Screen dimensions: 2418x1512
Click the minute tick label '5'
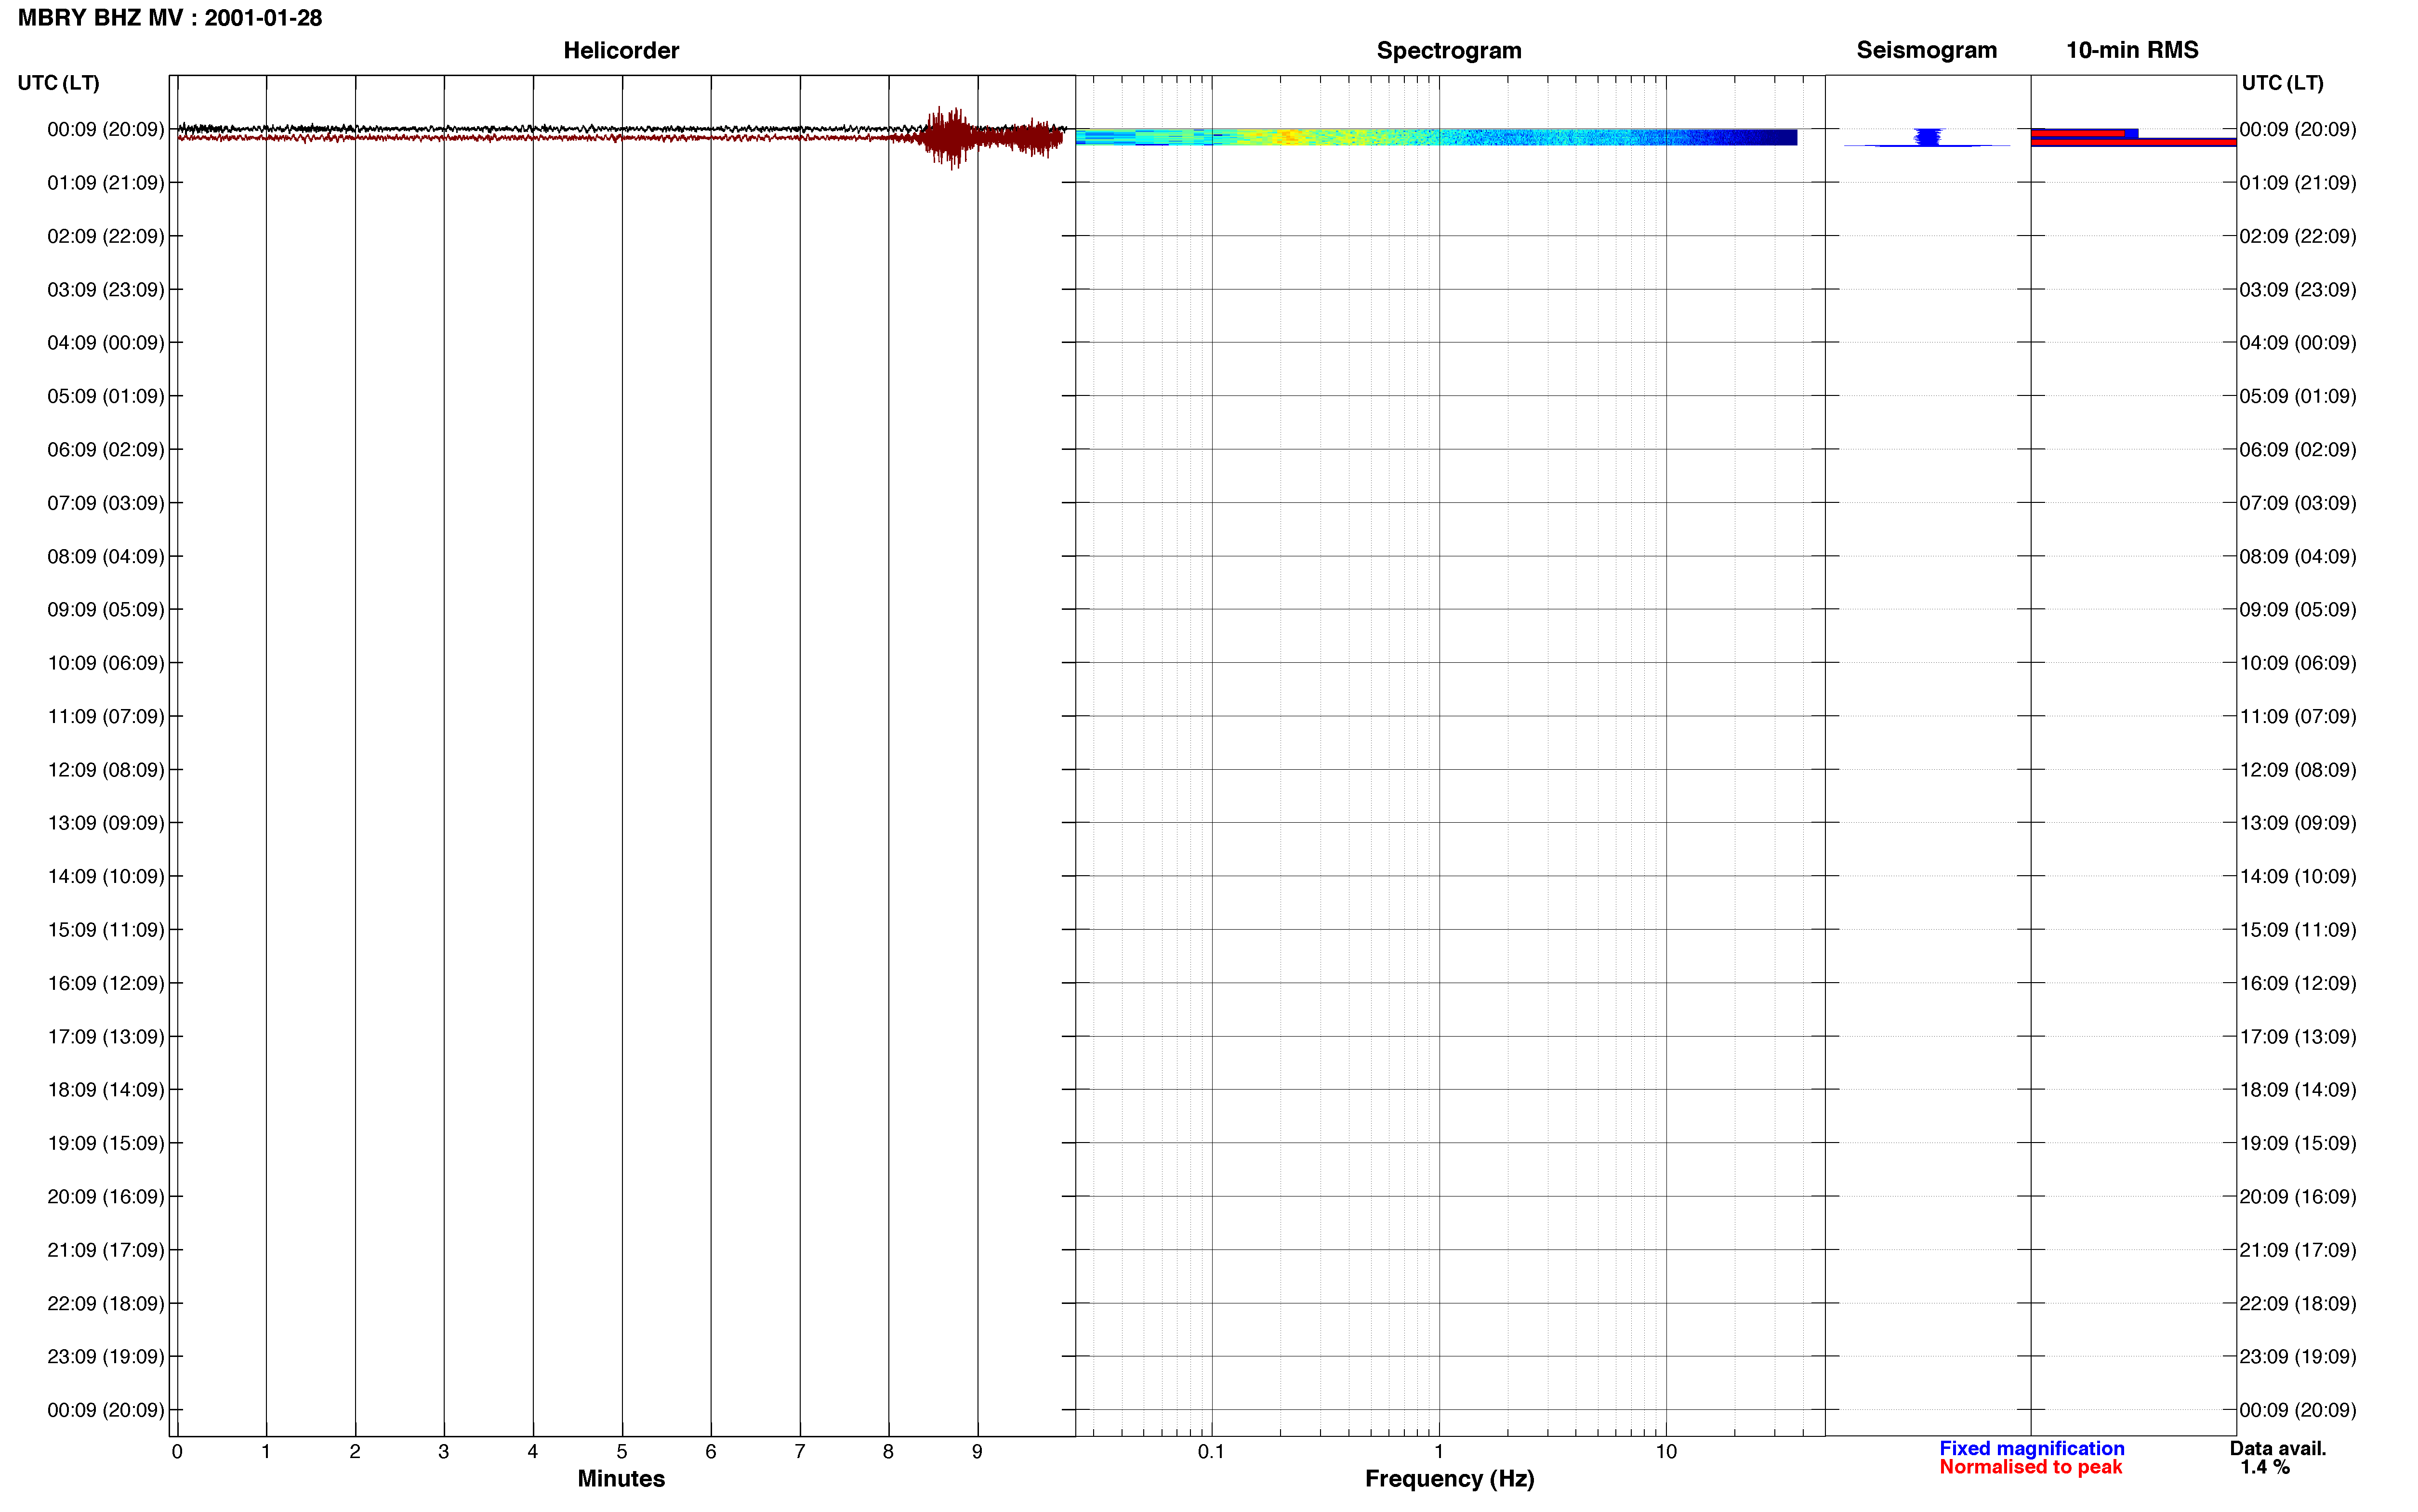622,1452
